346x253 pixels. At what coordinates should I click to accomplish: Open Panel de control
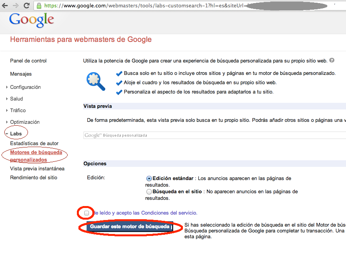click(x=28, y=61)
